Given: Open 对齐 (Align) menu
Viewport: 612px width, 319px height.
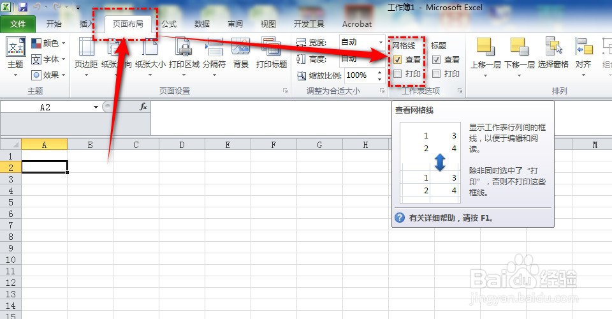Looking at the screenshot, I should click(x=583, y=57).
